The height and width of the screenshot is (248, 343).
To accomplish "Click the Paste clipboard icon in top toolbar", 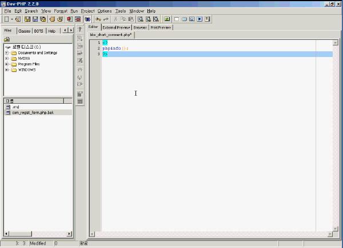I will click(x=131, y=19).
